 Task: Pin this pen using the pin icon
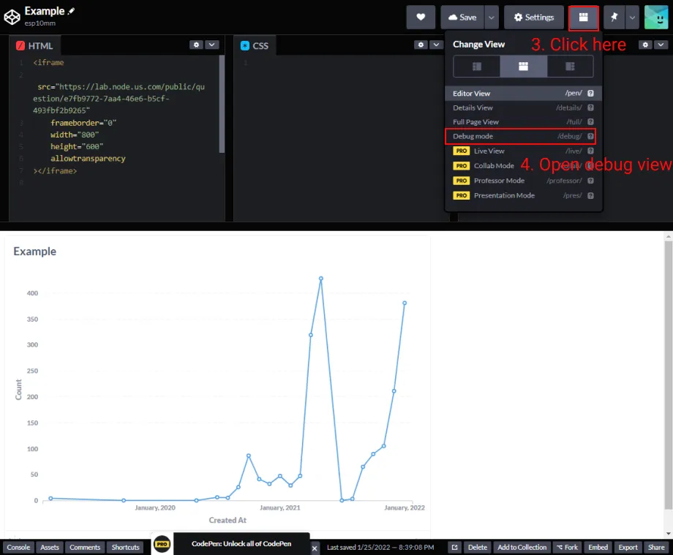(x=614, y=18)
